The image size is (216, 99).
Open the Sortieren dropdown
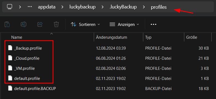pos(85,25)
